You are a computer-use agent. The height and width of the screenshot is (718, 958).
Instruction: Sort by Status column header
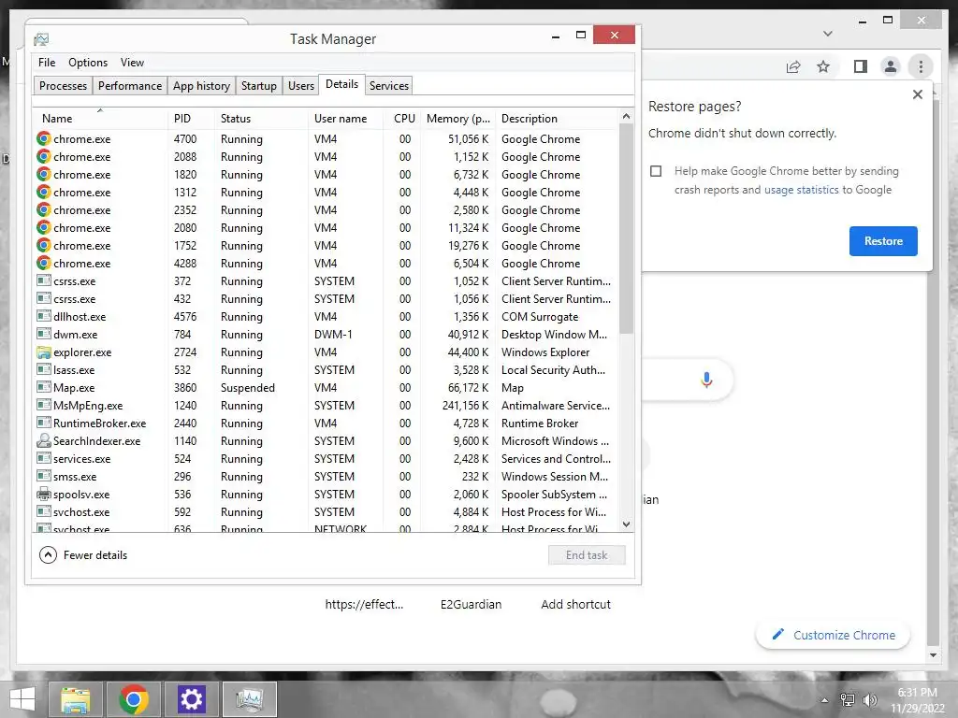pyautogui.click(x=261, y=119)
